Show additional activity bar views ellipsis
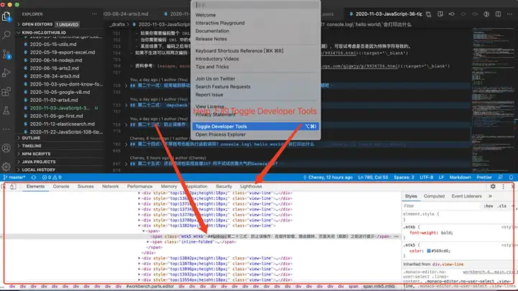 point(6,129)
